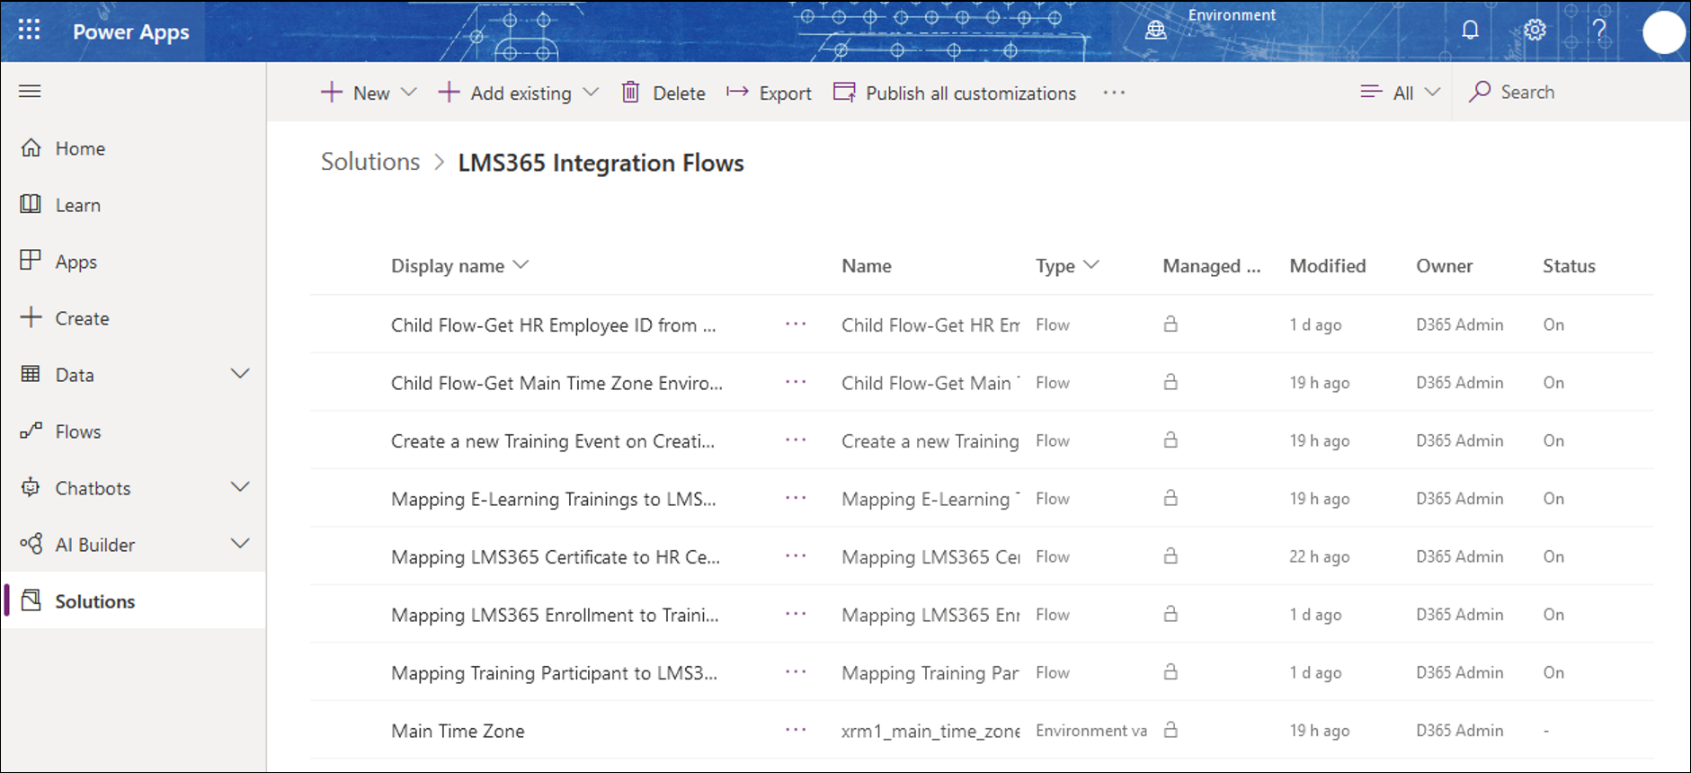Sort by Display name column
The height and width of the screenshot is (773, 1691).
(x=459, y=266)
